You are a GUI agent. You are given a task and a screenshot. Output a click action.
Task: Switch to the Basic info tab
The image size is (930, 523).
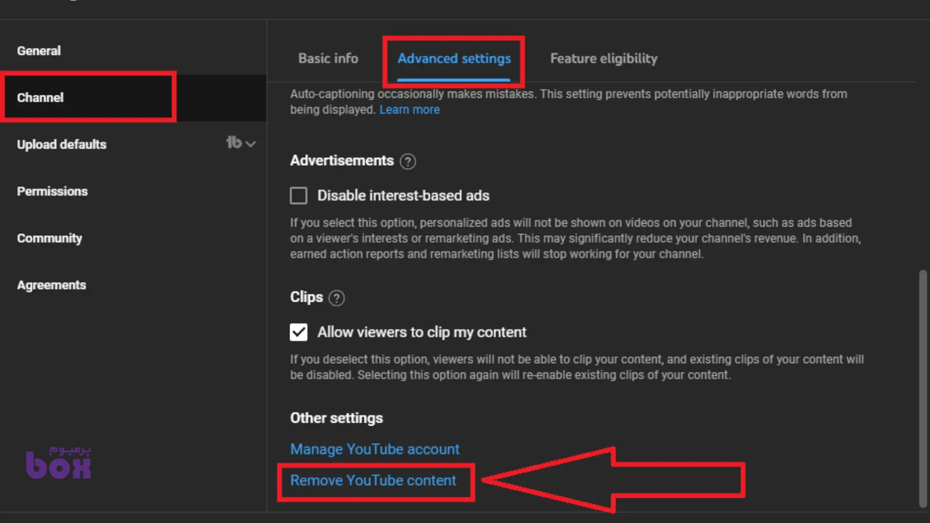[x=328, y=59]
